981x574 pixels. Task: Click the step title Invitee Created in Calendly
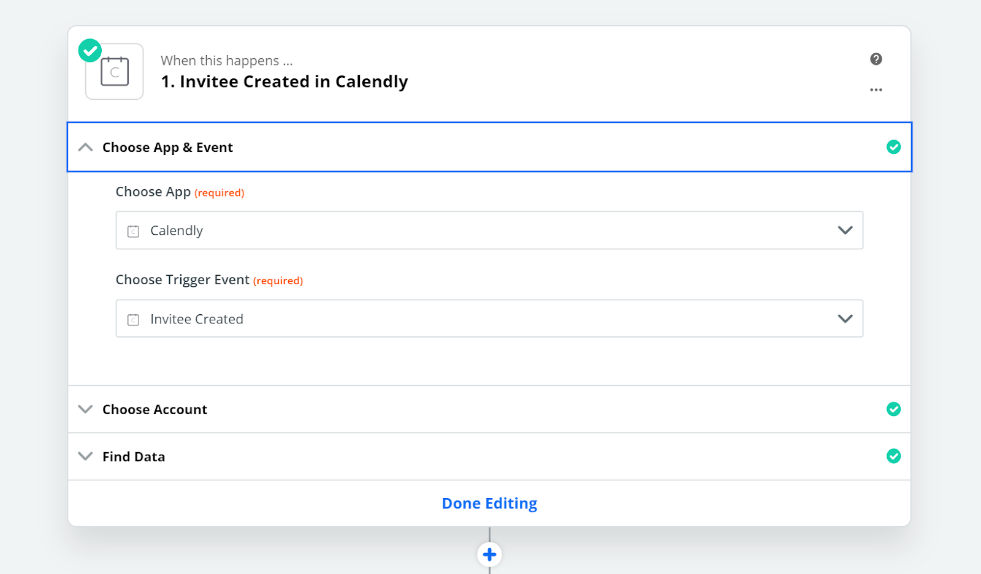(x=284, y=81)
